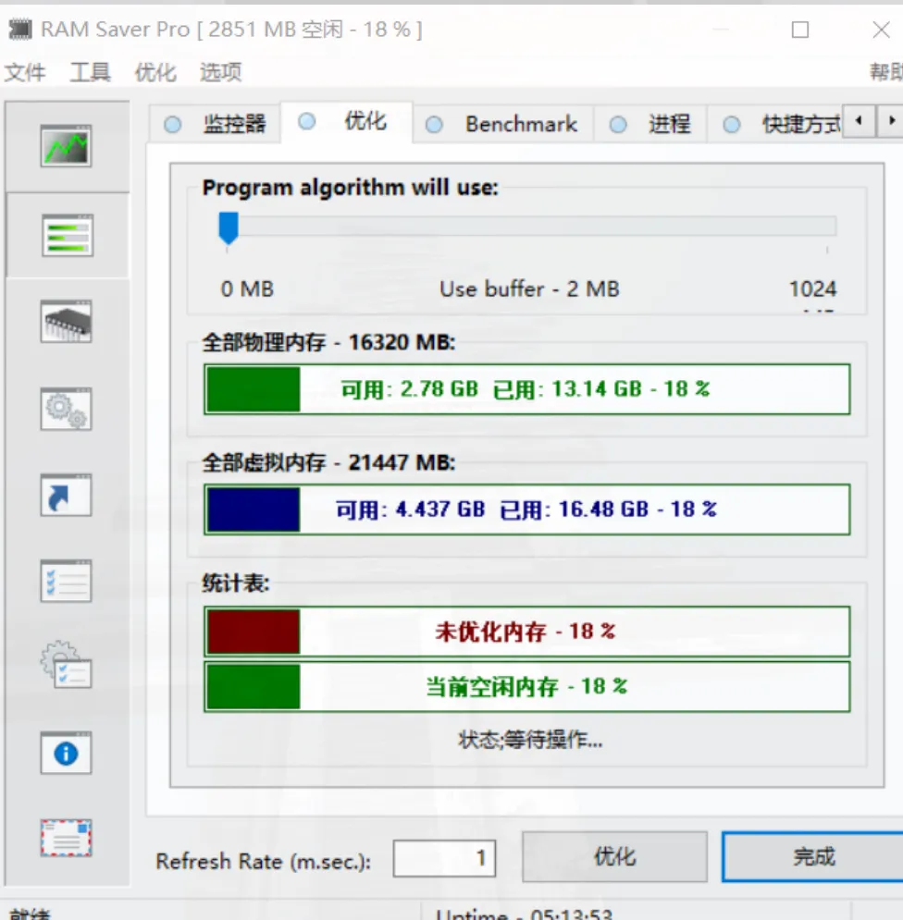Click the 全部虚拟内存 - 21447 MB label

point(328,462)
